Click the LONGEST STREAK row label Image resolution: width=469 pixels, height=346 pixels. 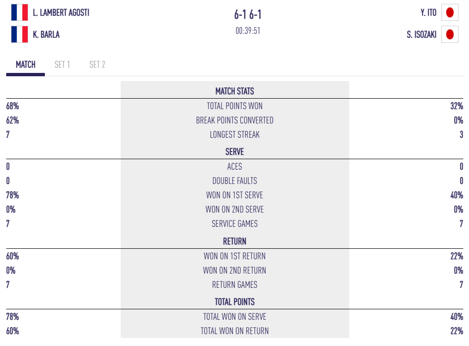pos(235,135)
